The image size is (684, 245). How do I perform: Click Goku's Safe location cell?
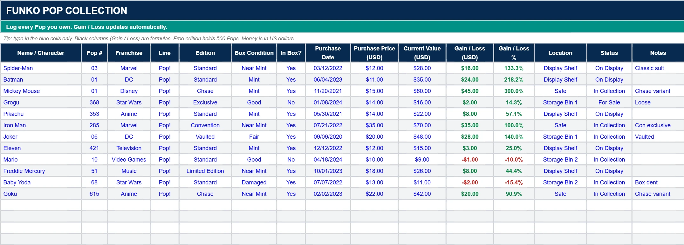[560, 194]
